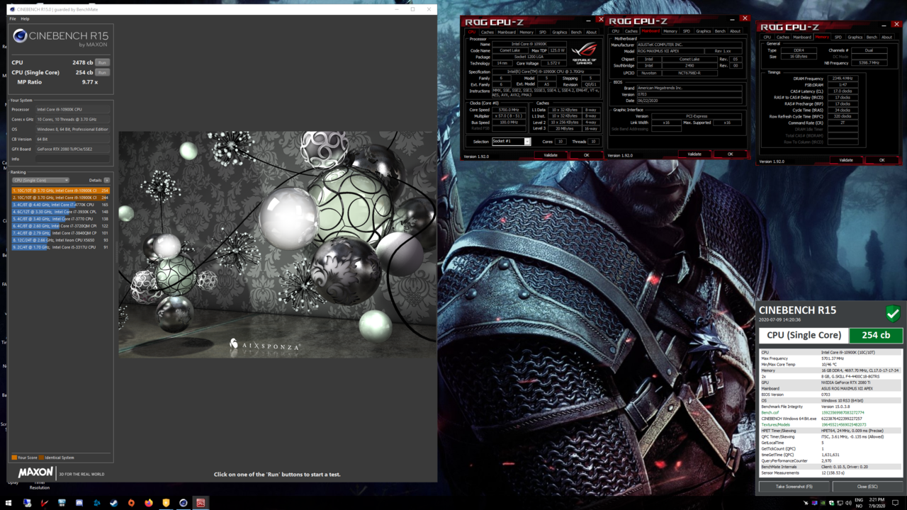Open the red CPU-Z taskbar icon

coord(201,503)
